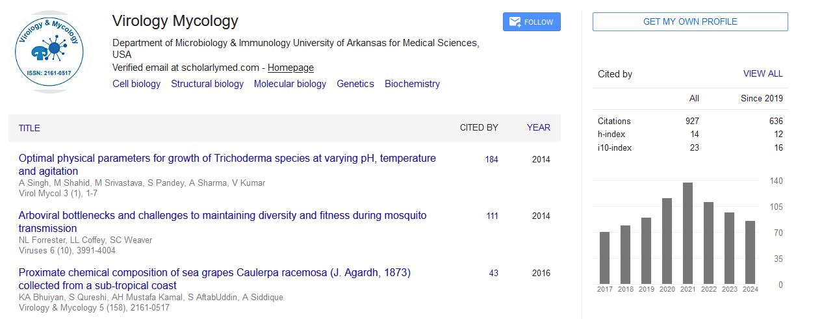Sort publications by TITLE column header
822x319 pixels.
click(29, 128)
